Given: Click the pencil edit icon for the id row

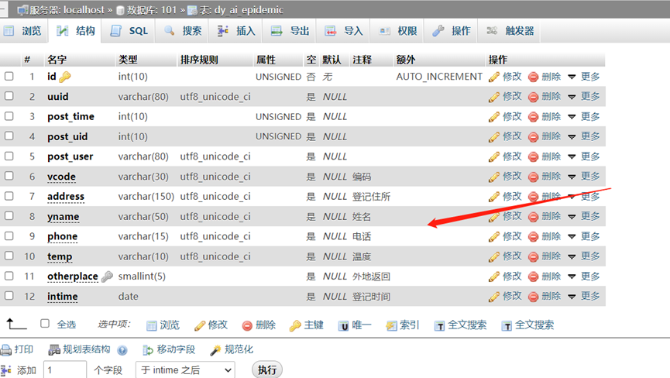Looking at the screenshot, I should click(x=494, y=77).
